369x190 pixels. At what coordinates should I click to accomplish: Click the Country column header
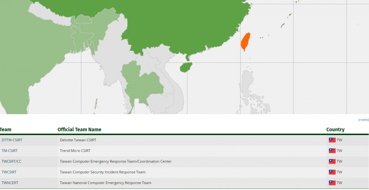[335, 130]
